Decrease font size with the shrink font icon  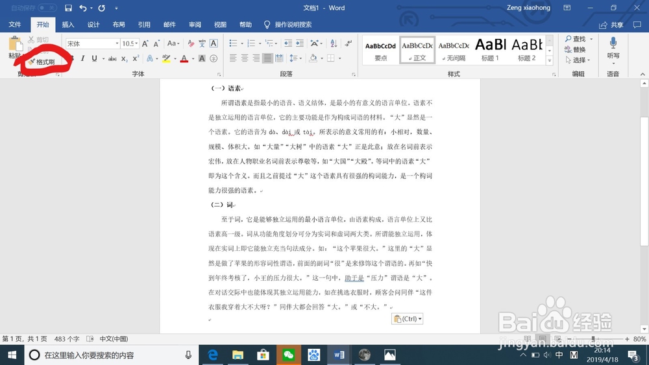pos(156,43)
